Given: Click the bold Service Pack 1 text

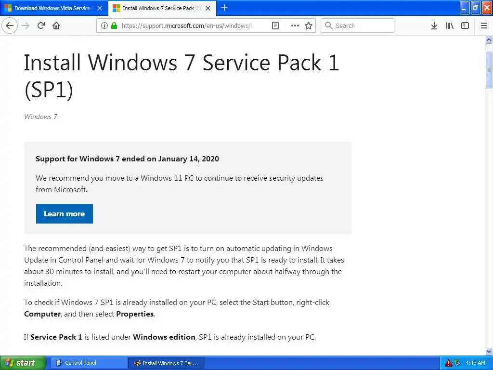Looking at the screenshot, I should tap(56, 337).
